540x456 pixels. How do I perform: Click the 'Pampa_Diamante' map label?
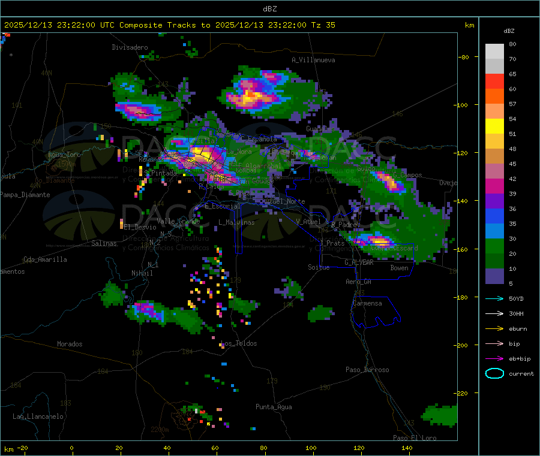25,195
